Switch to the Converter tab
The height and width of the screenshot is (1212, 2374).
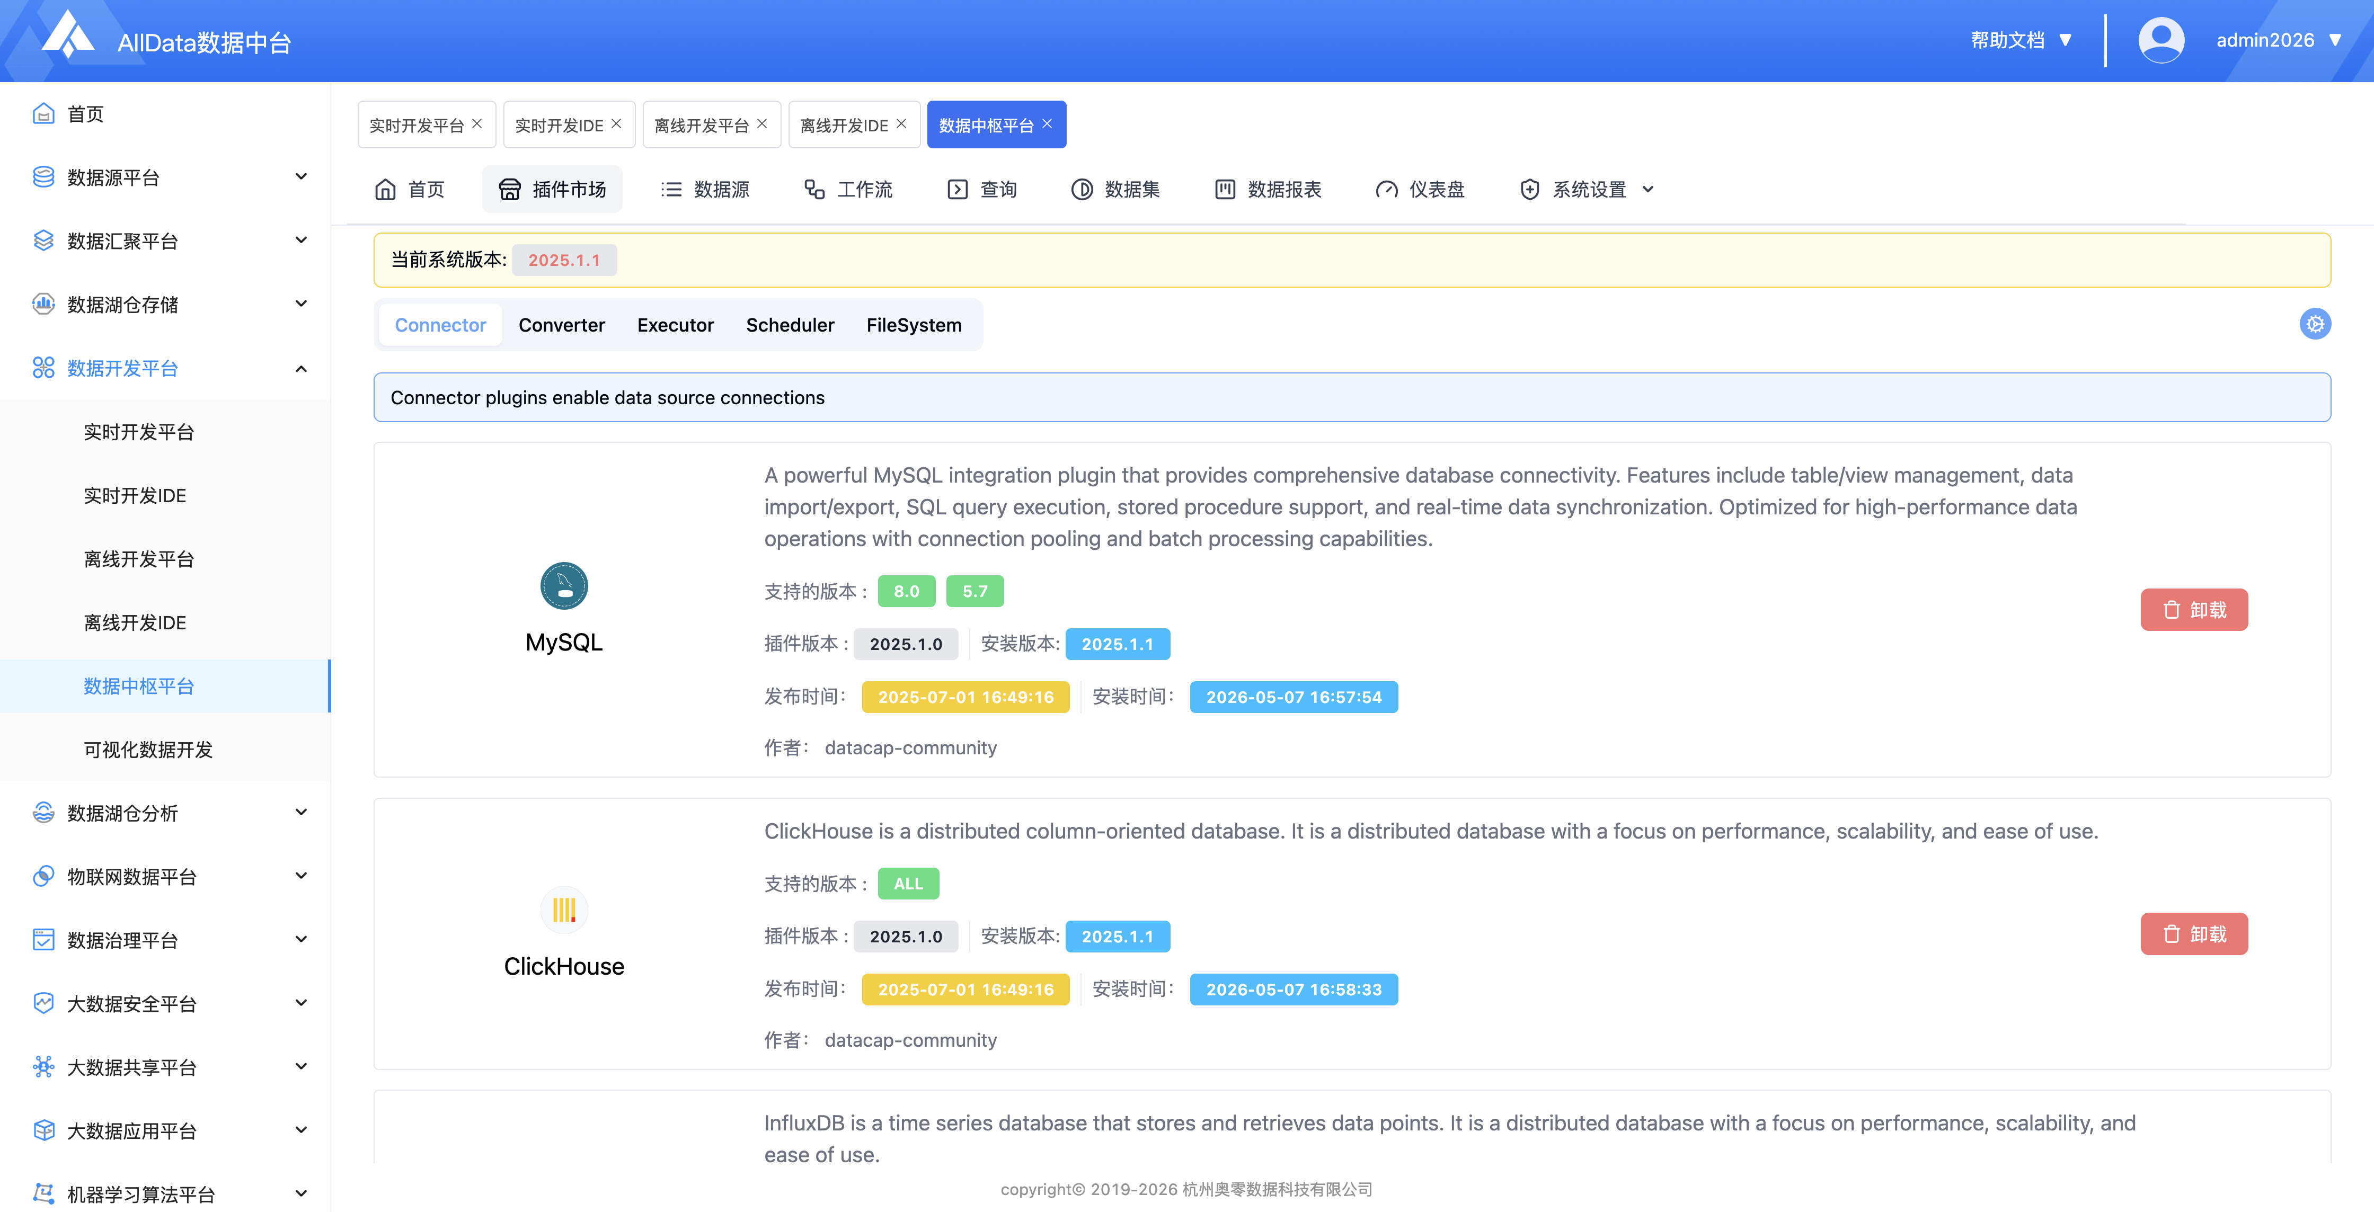click(x=561, y=325)
